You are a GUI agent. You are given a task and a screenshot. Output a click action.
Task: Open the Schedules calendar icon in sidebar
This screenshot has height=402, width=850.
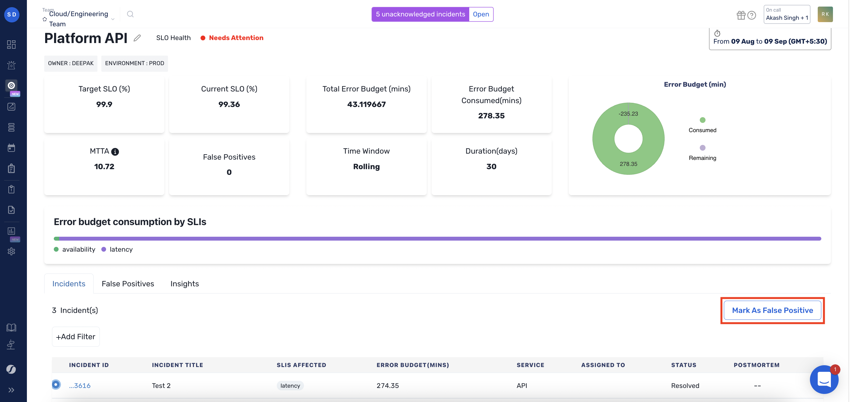[x=12, y=148]
